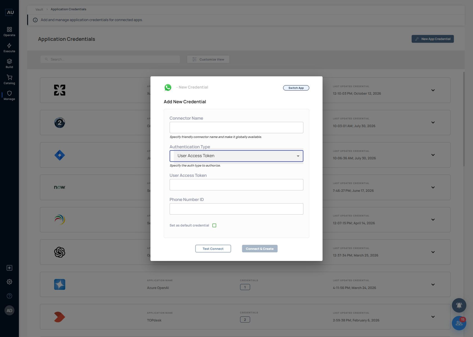Click the Azure OpenAI credentials count badge

[x=245, y=287]
